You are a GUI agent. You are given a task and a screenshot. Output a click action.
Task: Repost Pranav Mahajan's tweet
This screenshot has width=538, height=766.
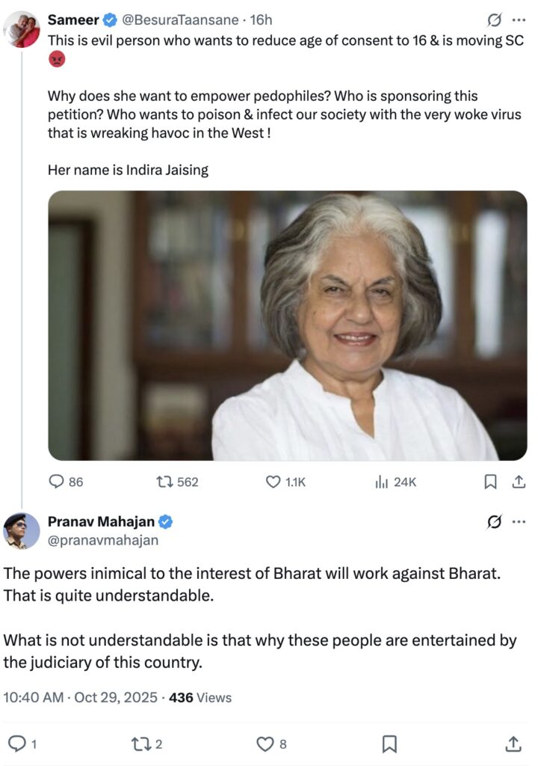(139, 744)
